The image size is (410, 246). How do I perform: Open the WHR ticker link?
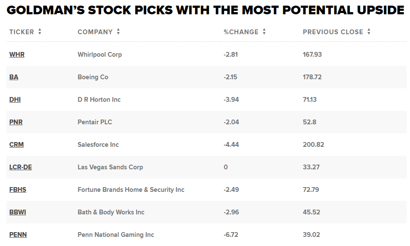point(17,55)
